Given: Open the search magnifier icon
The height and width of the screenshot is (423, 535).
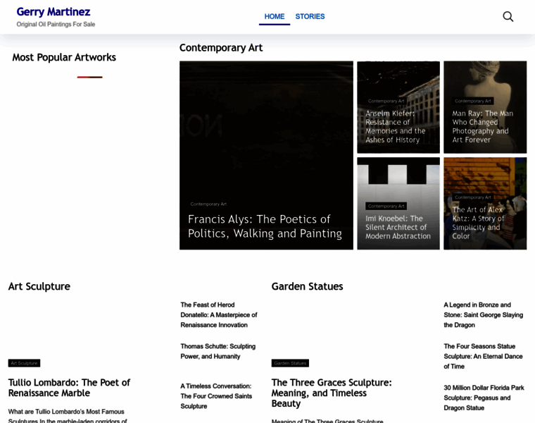Looking at the screenshot, I should [x=508, y=16].
